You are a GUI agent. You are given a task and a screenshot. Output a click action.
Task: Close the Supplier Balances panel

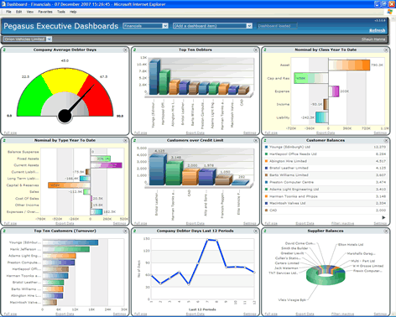click(386, 231)
